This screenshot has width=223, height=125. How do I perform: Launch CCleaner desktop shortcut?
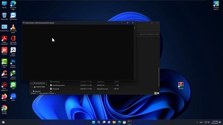(x=4, y=74)
